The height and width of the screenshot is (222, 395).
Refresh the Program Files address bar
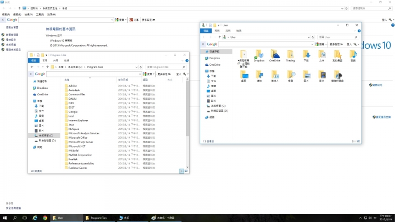pyautogui.click(x=141, y=67)
